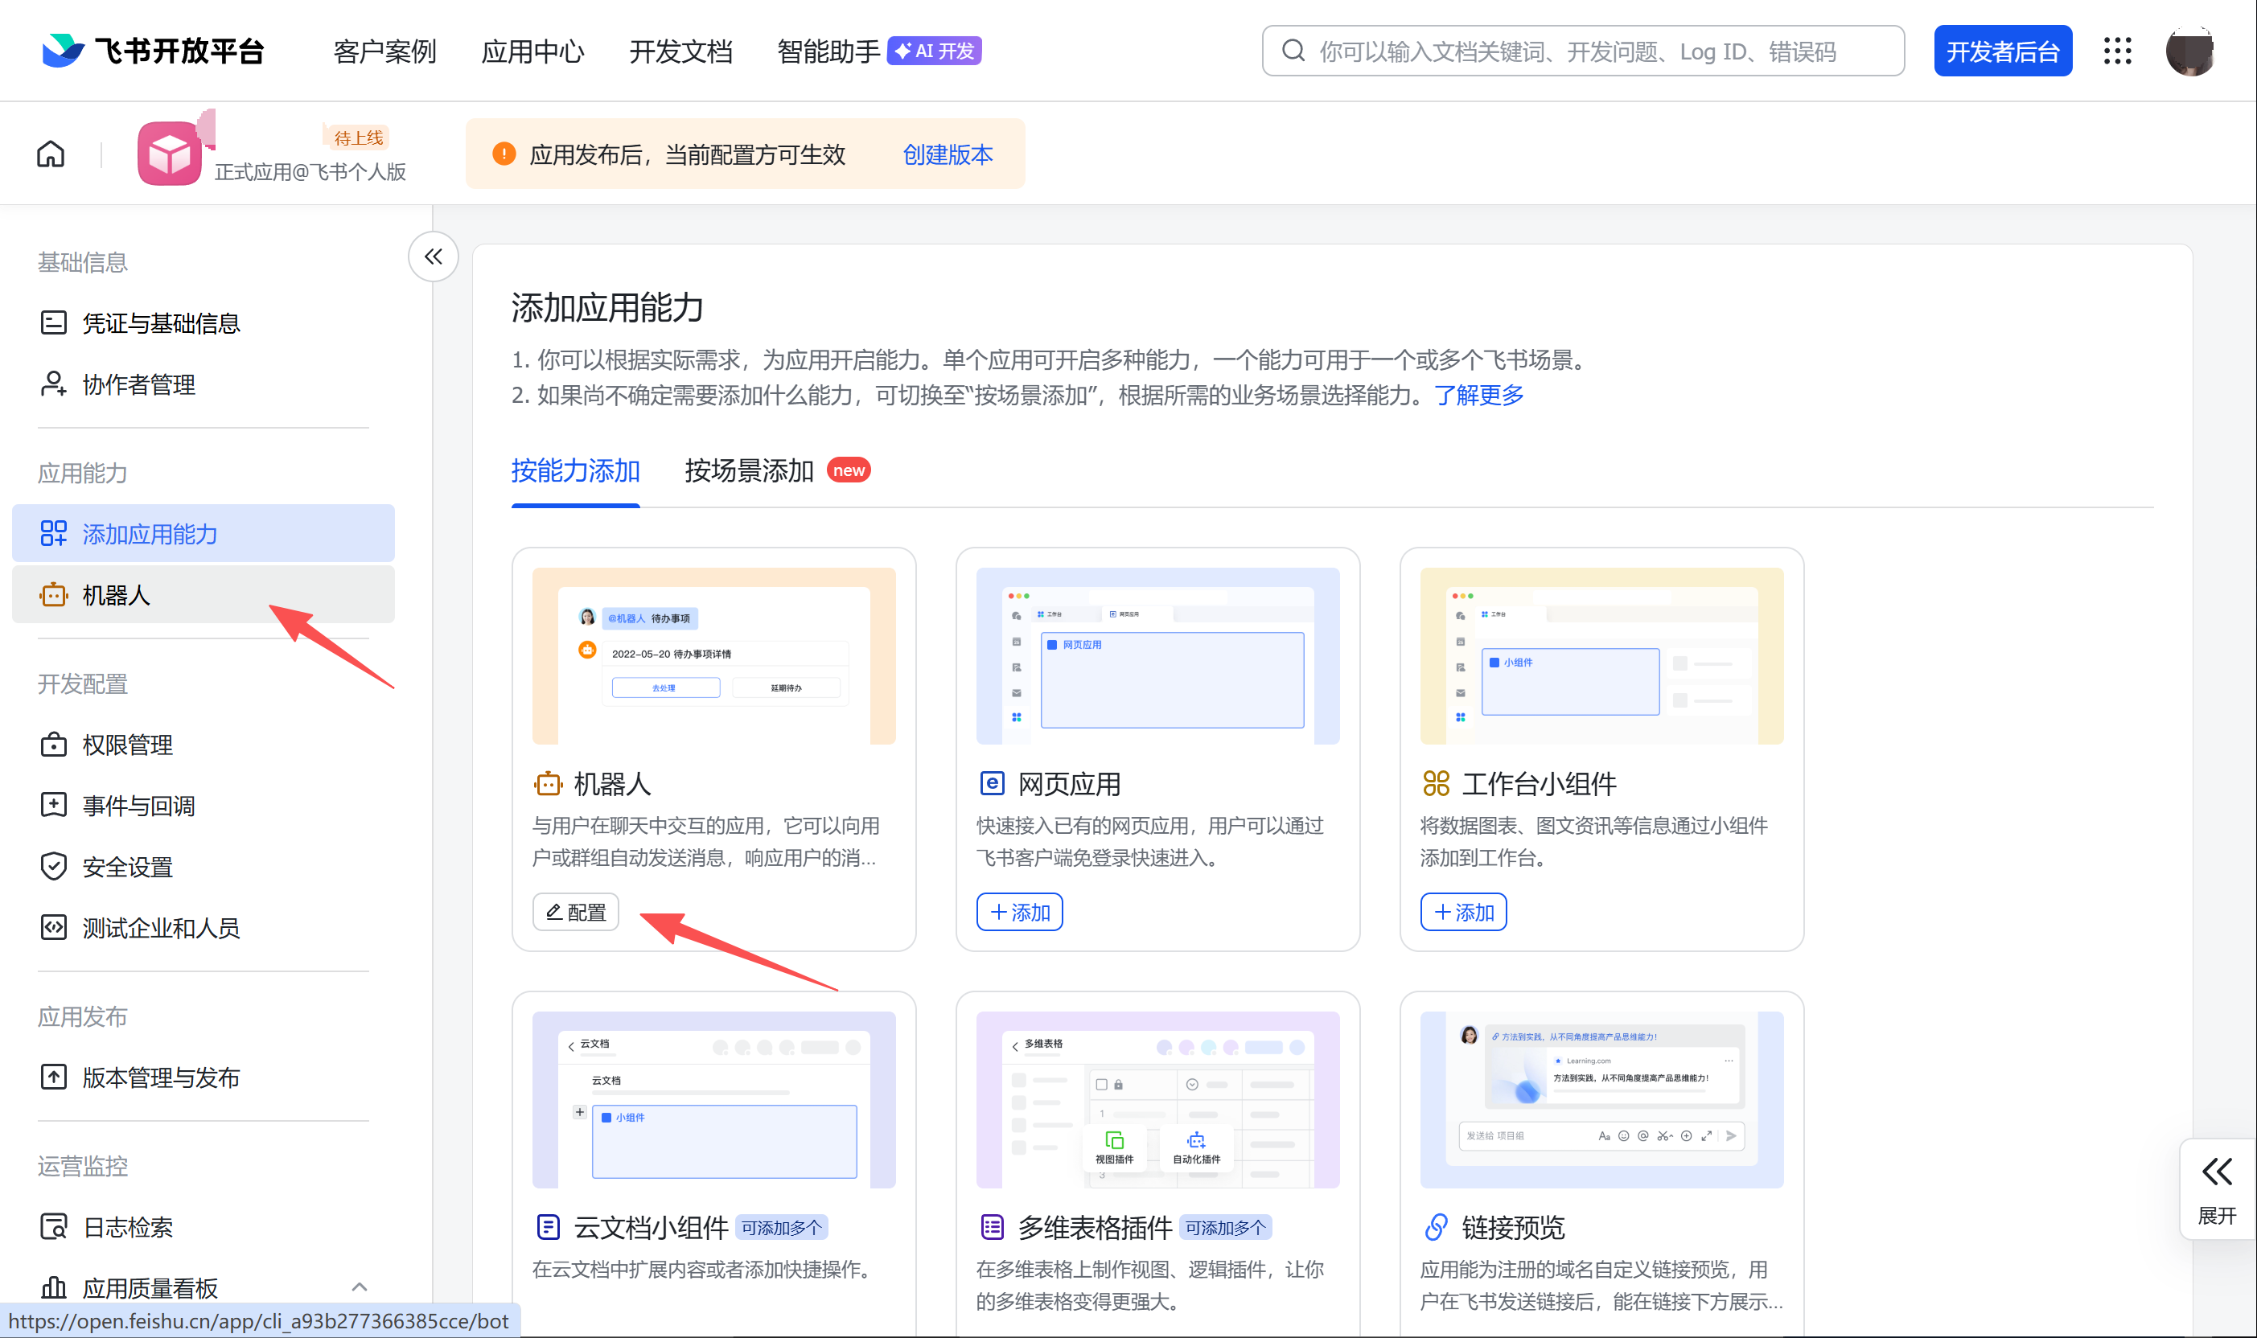Collapse the left sidebar with the double-chevron
2257x1338 pixels.
(x=433, y=257)
